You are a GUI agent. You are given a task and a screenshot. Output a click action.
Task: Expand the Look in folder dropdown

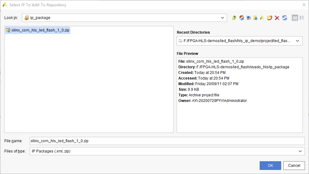pyautogui.click(x=222, y=18)
